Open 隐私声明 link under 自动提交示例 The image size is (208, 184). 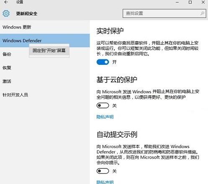pos(105,182)
